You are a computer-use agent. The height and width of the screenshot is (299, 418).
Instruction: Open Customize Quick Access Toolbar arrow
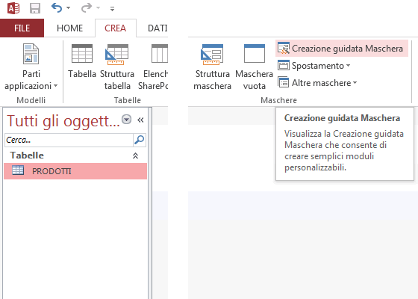click(x=112, y=9)
